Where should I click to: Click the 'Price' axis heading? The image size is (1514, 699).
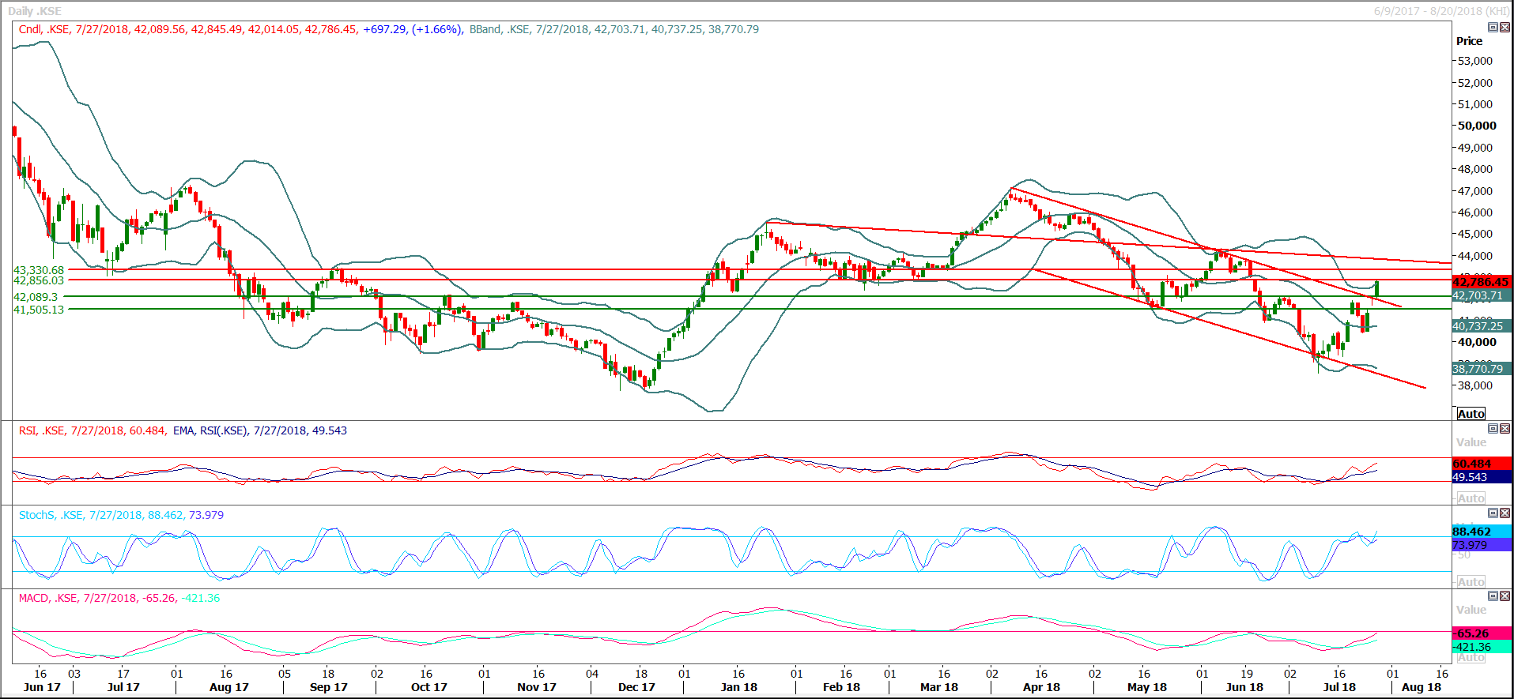[x=1469, y=41]
